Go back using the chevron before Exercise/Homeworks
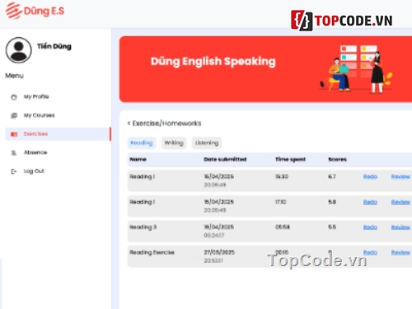Screen dimensions: 412x309 (129, 123)
